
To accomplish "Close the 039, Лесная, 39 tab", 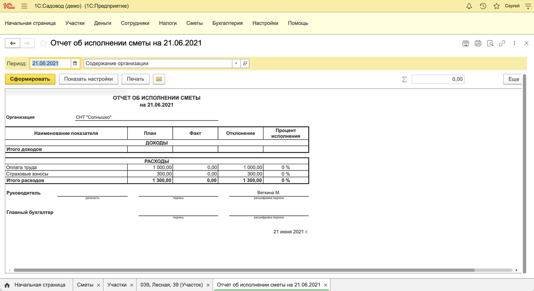I will 207,285.
